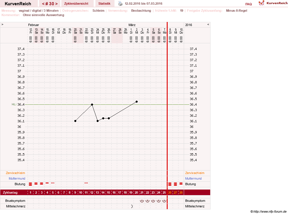Click the date column 10. Do
The width and height of the screenshot is (288, 215).
click(x=181, y=31)
